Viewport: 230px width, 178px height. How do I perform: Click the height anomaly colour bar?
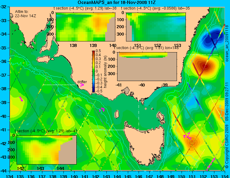tap(94, 71)
